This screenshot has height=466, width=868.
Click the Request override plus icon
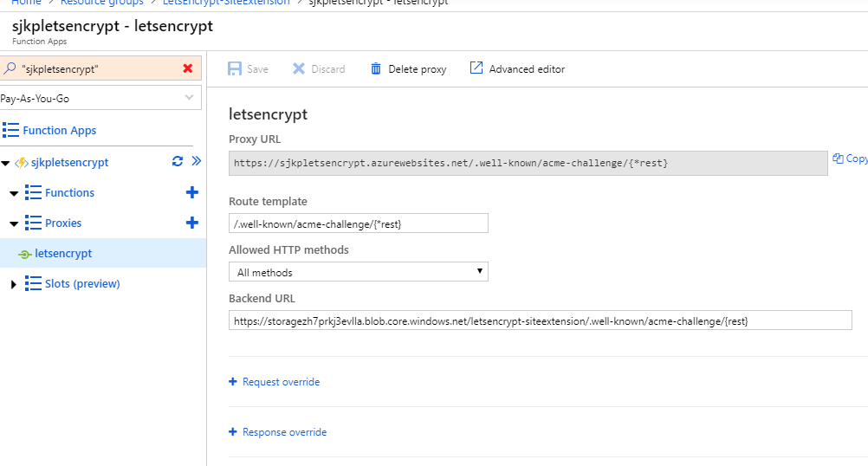[233, 381]
